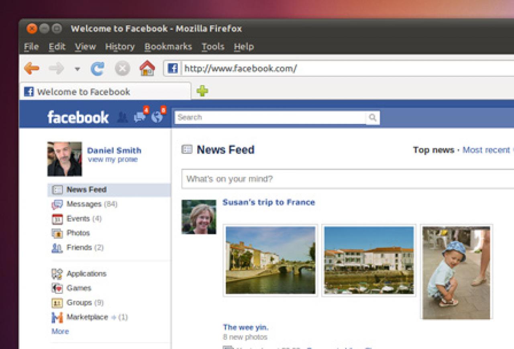
Task: Open Games in the sidebar
Action: point(79,288)
